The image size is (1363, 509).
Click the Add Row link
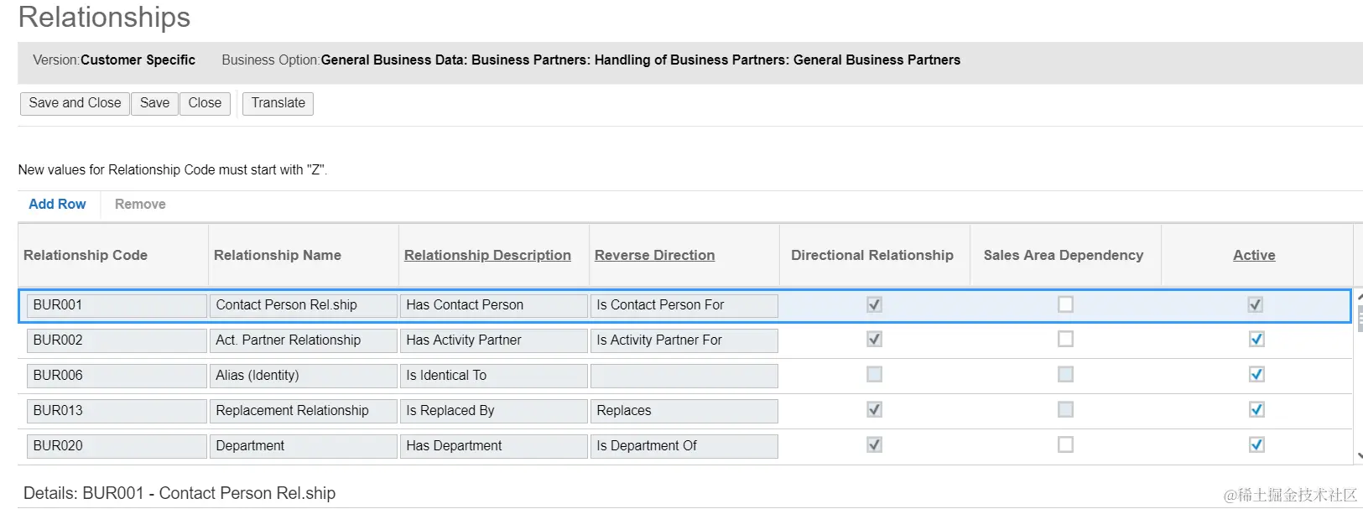(57, 204)
